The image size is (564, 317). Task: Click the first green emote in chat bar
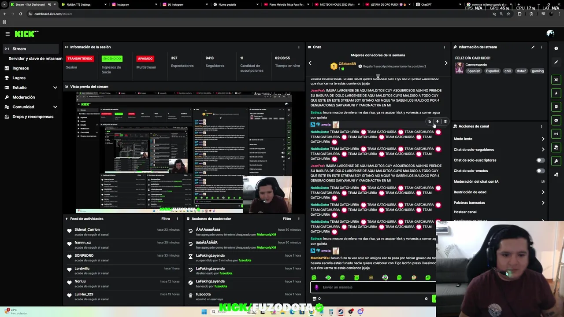(x=314, y=277)
